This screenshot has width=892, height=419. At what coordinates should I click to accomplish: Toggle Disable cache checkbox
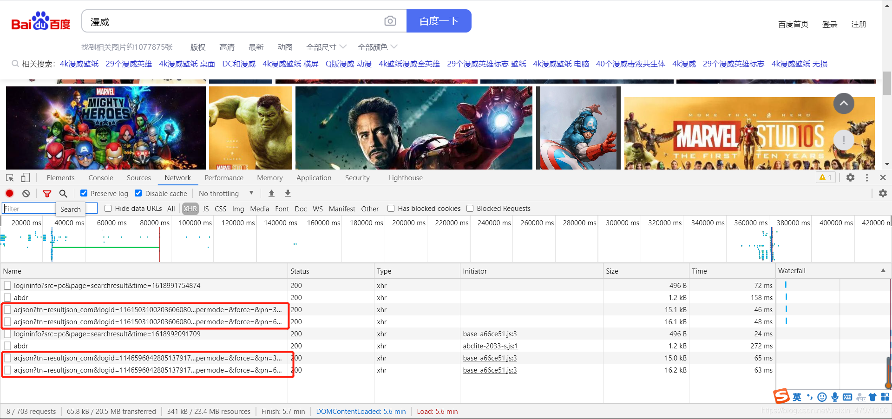[138, 193]
